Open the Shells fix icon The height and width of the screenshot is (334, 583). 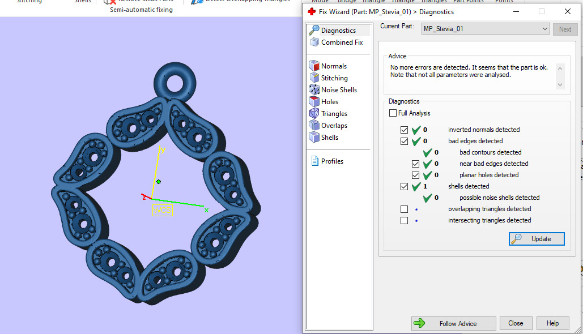coord(314,137)
